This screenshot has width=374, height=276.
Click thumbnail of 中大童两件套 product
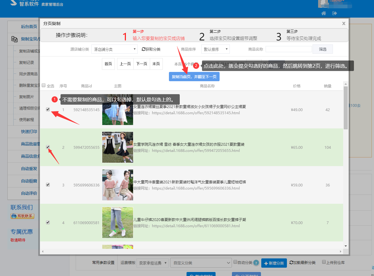pos(118,185)
